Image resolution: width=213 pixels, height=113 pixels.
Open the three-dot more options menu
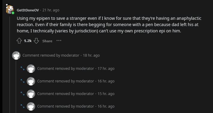click(x=59, y=40)
